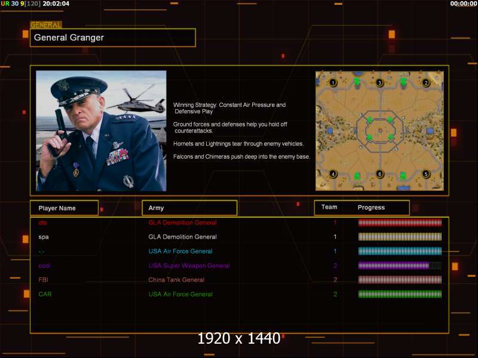Click start position 2 on the map
478x358 pixels.
click(426, 82)
